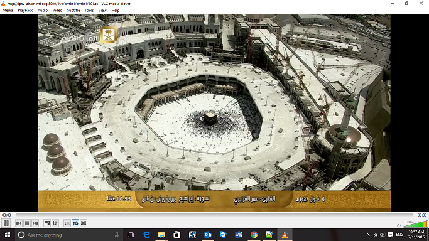Viewport: 429px width, 241px height.
Task: Open the View menu
Action: 102,11
